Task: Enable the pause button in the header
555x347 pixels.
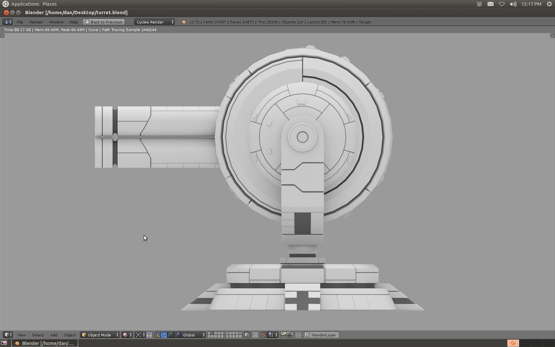Action: (298, 335)
